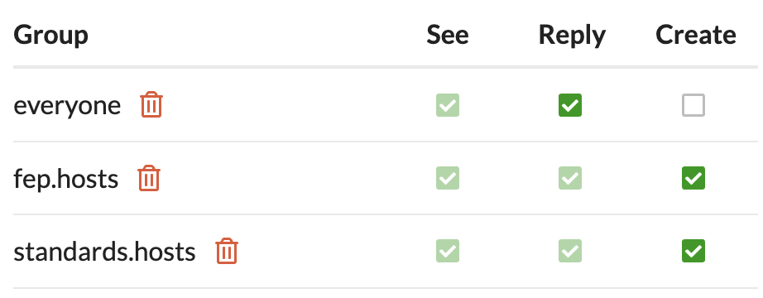
Task: Toggle See checkbox for everyone
Action: click(x=448, y=105)
